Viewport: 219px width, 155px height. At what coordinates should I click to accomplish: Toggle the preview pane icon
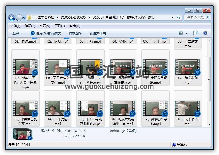(x=196, y=33)
